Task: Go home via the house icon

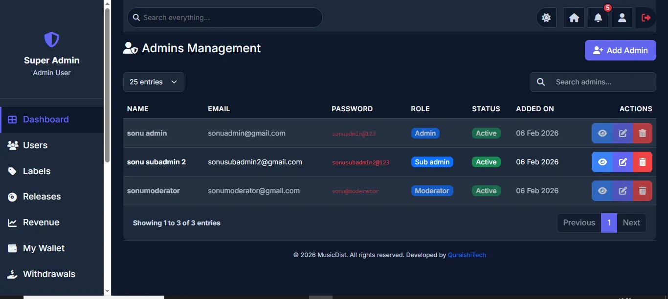Action: 574,18
